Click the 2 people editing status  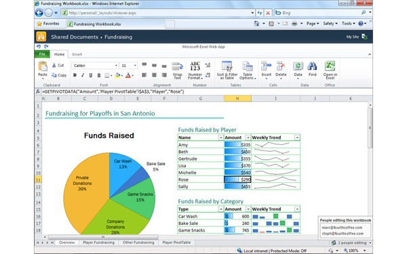coord(349,243)
